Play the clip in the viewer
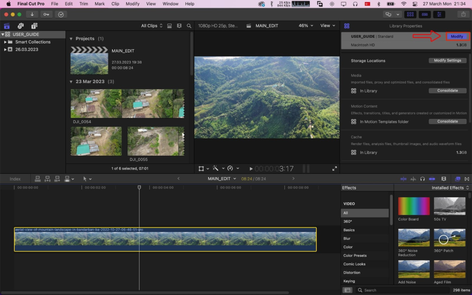 pos(251,169)
